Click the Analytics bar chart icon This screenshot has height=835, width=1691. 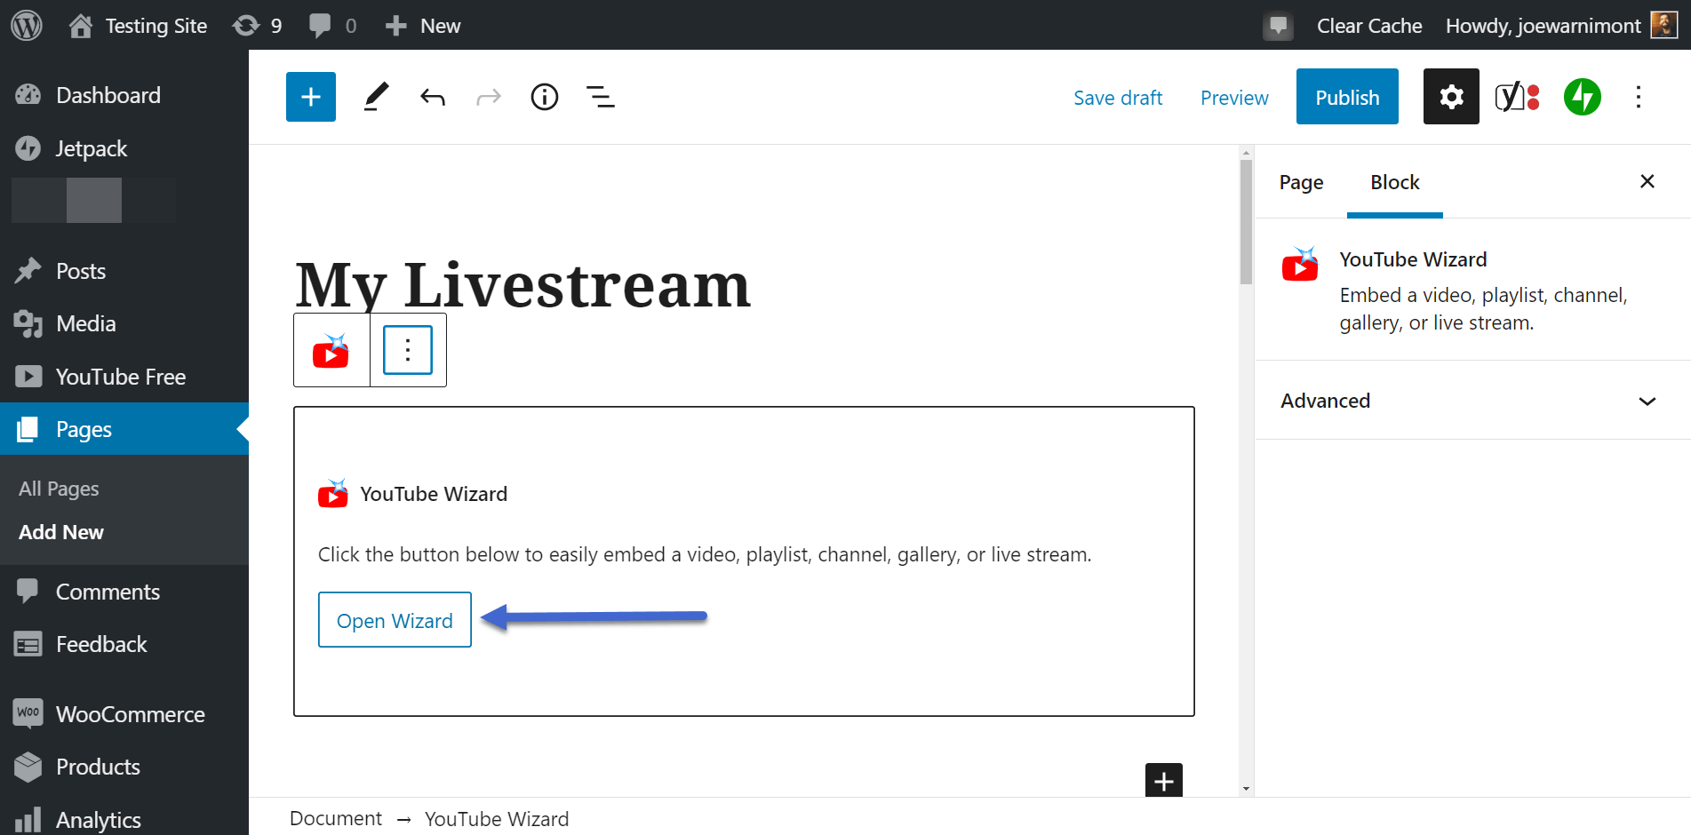pyautogui.click(x=28, y=819)
